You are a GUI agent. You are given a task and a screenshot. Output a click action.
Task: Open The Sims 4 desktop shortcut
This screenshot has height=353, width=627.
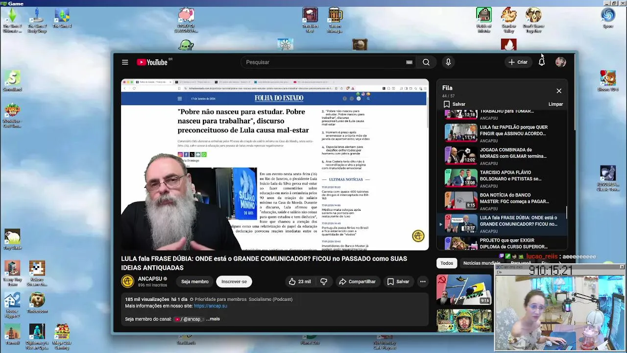[62, 19]
